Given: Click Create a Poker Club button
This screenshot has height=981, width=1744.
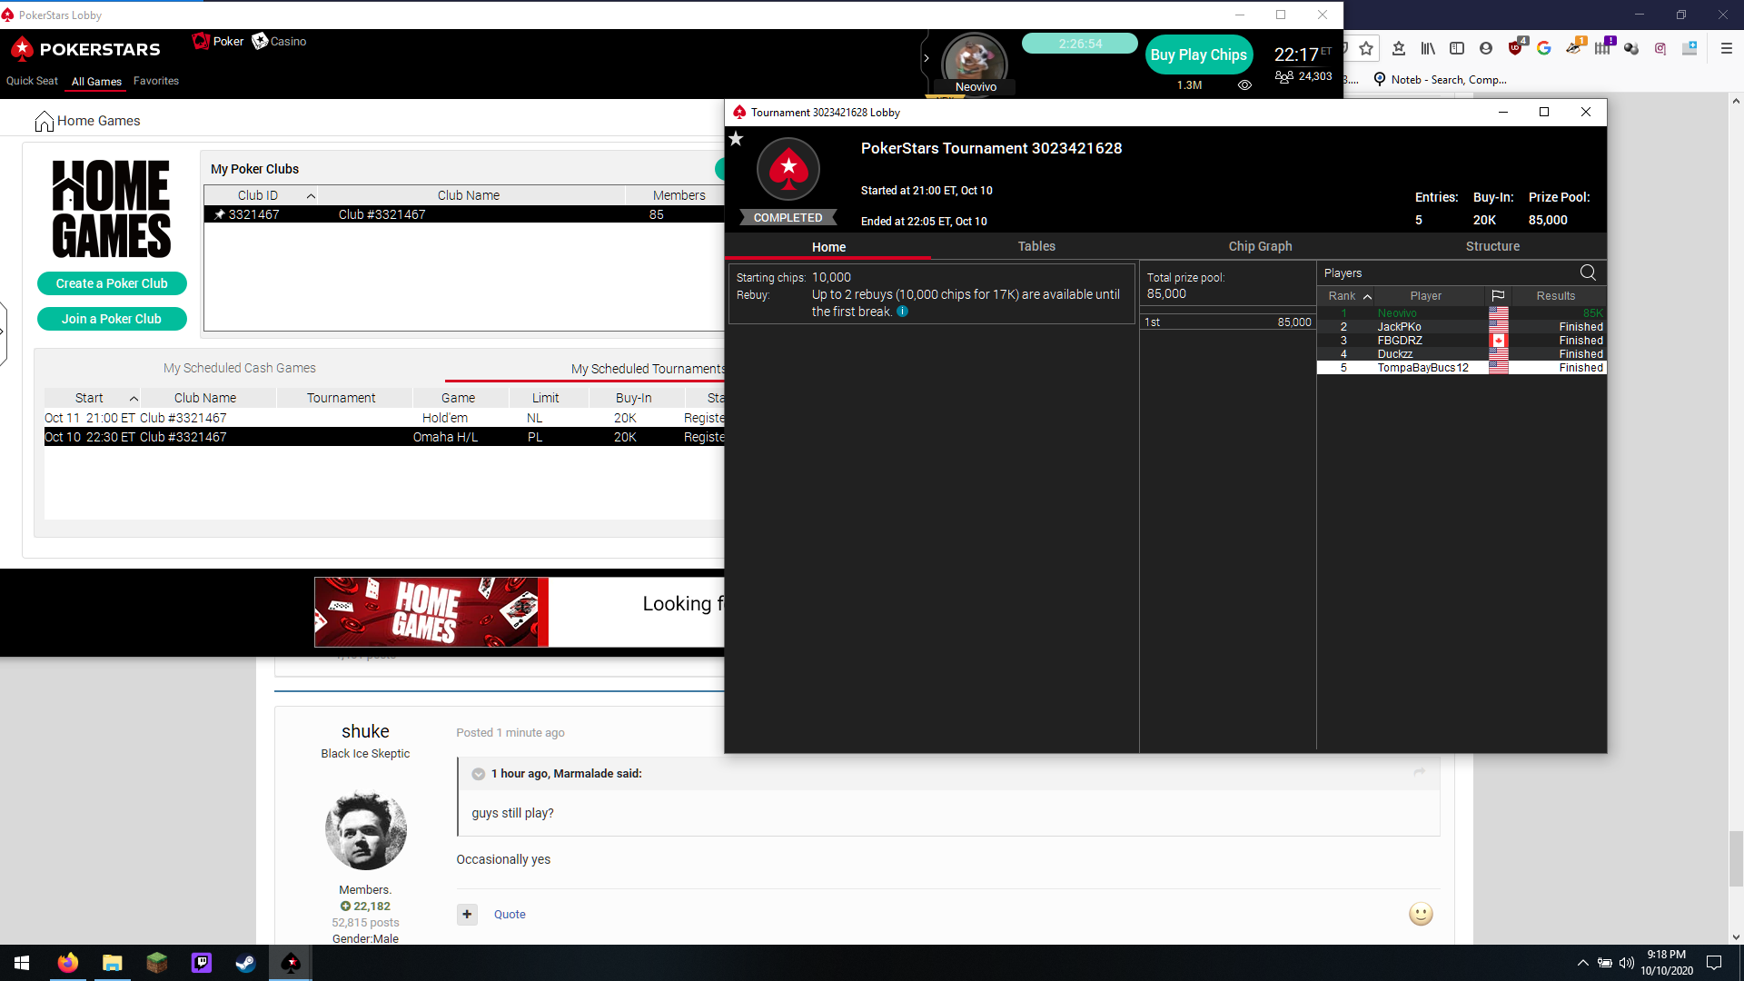Looking at the screenshot, I should (112, 283).
